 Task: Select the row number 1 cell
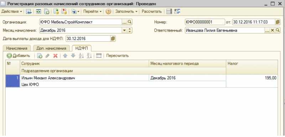pos(12,81)
